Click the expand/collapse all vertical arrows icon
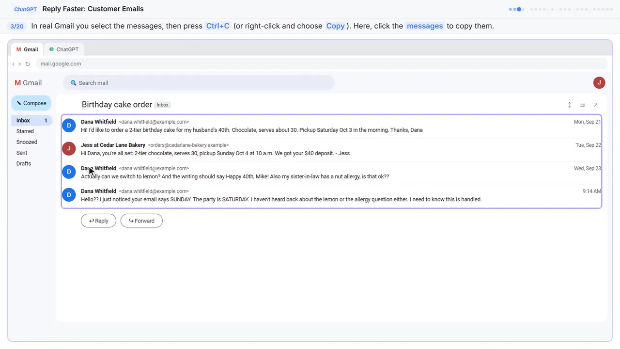 [x=570, y=105]
